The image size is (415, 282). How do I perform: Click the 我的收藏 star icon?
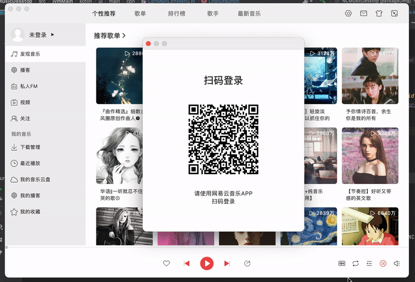(x=14, y=212)
